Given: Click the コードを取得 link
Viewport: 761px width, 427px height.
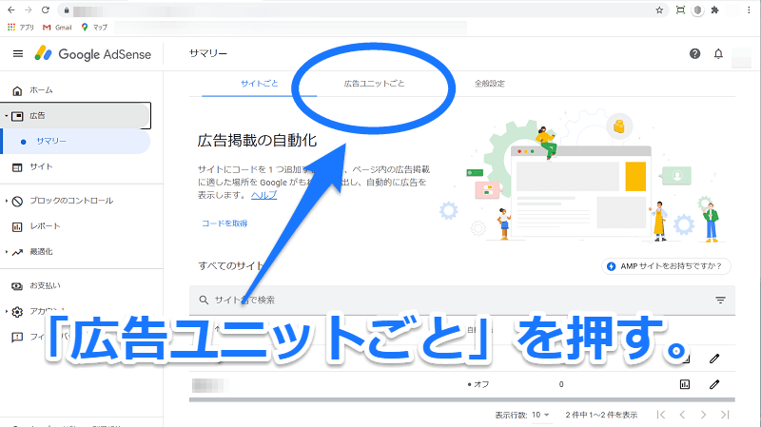Looking at the screenshot, I should coord(224,223).
